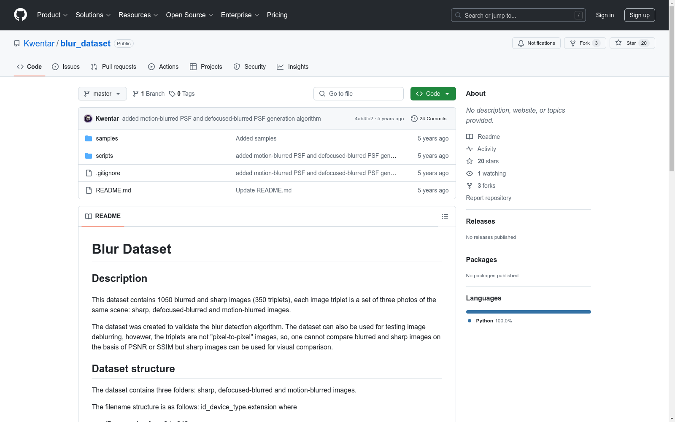Expand the Product menu
Viewport: 675px width, 422px height.
[x=52, y=15]
